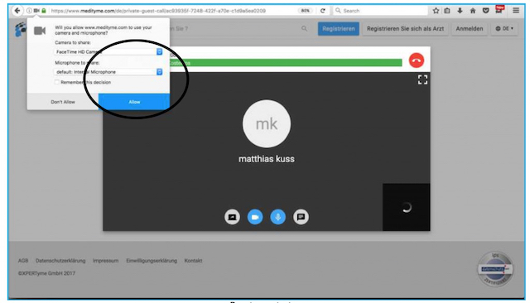Focus the browser Search field

(380, 11)
